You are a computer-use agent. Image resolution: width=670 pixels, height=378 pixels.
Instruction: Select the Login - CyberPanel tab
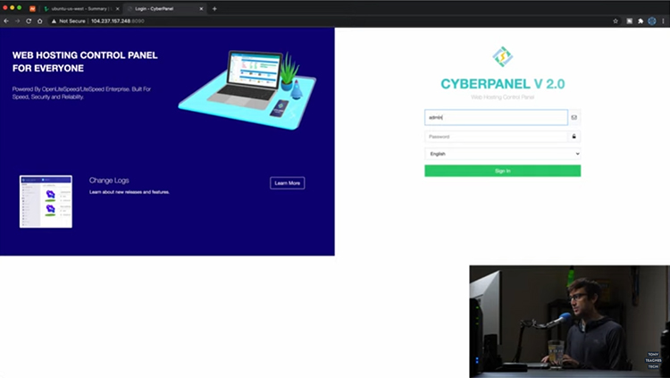164,9
